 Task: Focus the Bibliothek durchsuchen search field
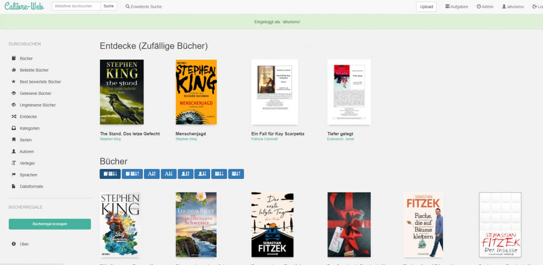[76, 6]
